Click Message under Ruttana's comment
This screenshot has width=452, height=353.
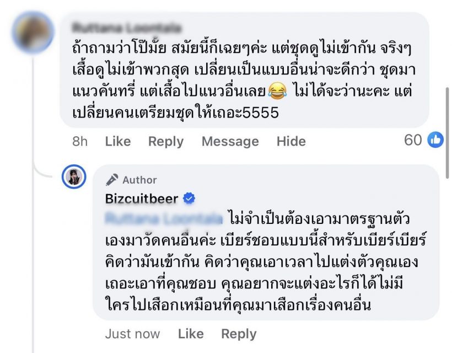click(231, 141)
